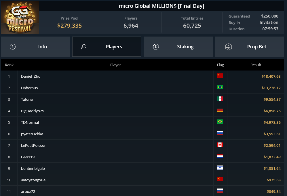The width and height of the screenshot is (287, 196).
Task: Select player Daniel_Zhu in the list
Action: [31, 77]
